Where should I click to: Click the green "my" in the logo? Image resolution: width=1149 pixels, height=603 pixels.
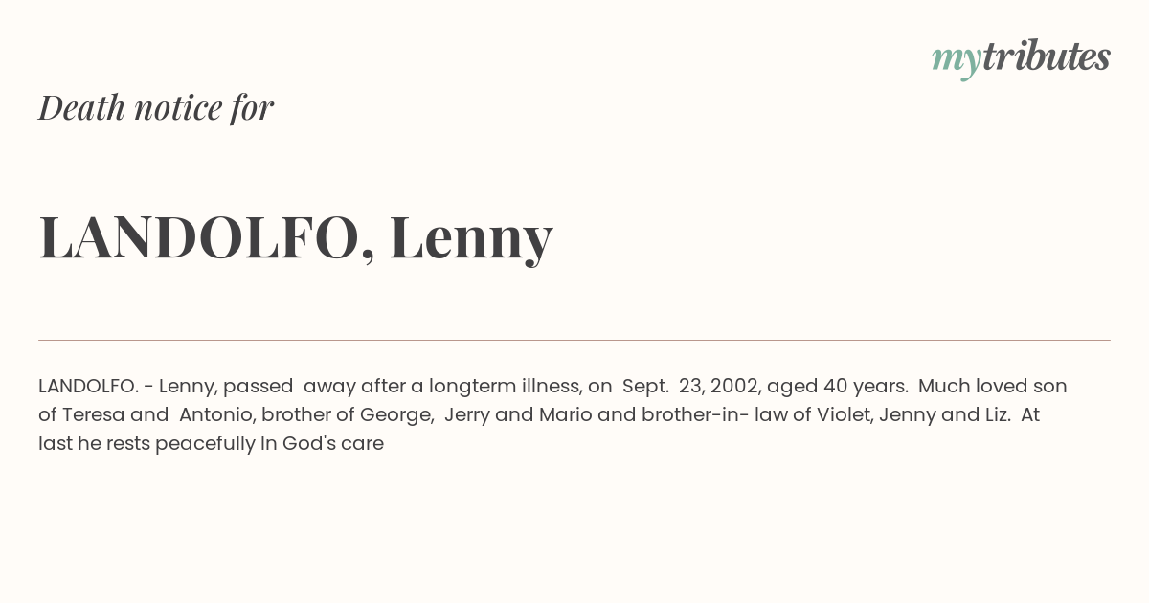click(x=956, y=59)
